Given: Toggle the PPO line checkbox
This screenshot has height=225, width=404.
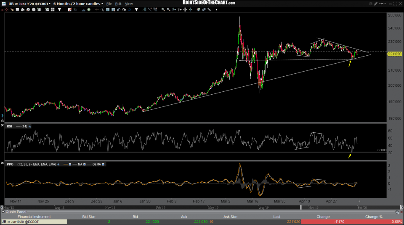Looking at the screenshot, I should (71, 164).
